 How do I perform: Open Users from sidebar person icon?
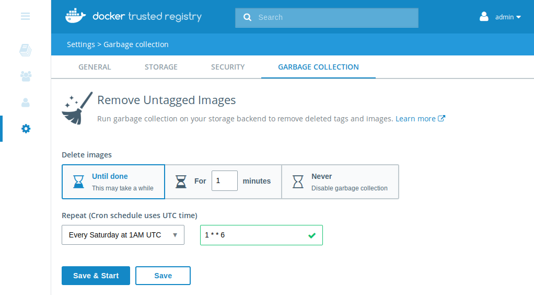[x=25, y=103]
